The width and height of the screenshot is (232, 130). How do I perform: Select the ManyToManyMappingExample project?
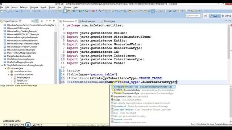(21, 53)
